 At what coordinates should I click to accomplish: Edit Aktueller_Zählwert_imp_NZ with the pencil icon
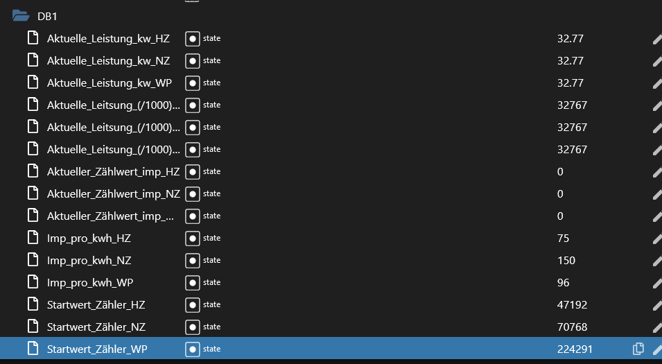click(657, 194)
